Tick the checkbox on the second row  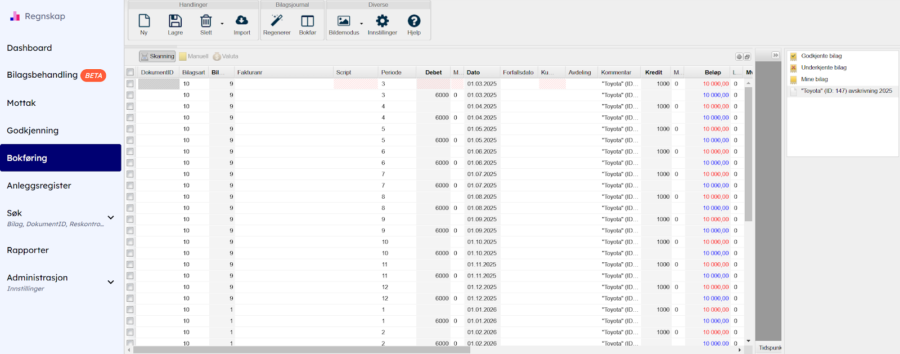(x=130, y=95)
